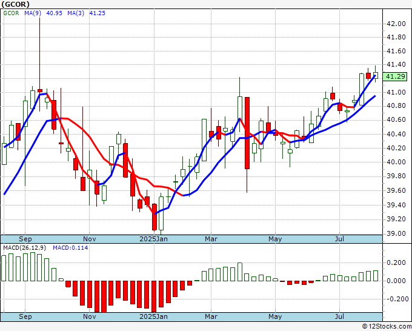
Task: Click the 40.40 price axis label
Action: pos(396,134)
